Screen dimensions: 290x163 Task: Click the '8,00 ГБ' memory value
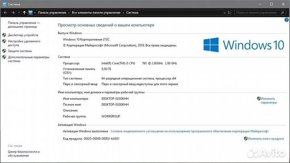tap(106, 69)
